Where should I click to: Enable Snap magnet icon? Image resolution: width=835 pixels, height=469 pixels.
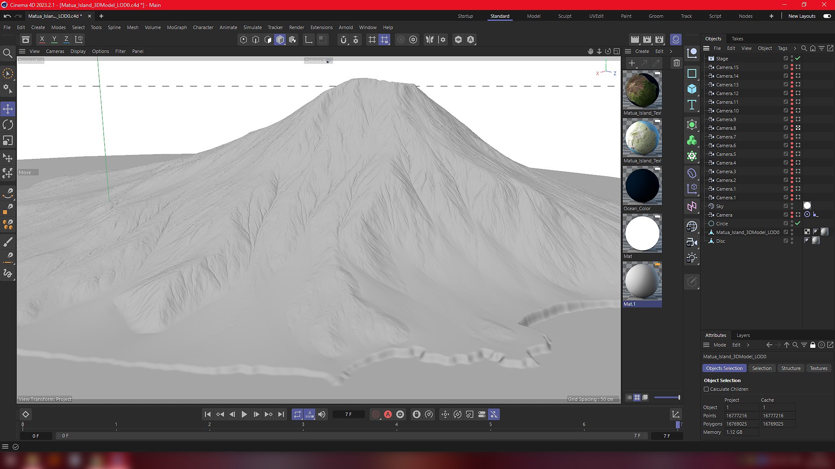click(x=344, y=40)
